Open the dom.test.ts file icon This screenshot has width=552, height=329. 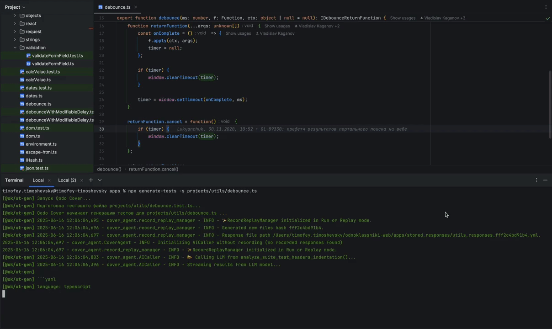coord(22,128)
